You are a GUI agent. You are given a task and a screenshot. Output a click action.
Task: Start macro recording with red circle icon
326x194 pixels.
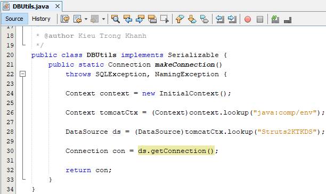coord(247,19)
